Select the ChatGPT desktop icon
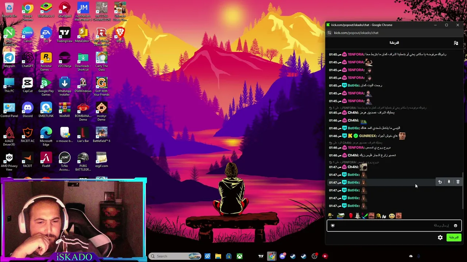The width and height of the screenshot is (467, 262). point(27,60)
